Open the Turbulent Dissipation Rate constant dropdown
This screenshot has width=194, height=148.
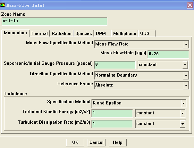(x=182, y=124)
